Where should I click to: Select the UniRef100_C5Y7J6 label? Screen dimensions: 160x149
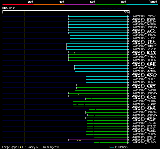[x=143, y=77]
